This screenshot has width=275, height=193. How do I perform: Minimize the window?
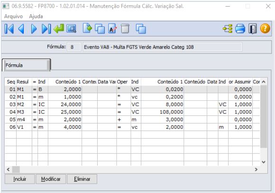(x=228, y=6)
